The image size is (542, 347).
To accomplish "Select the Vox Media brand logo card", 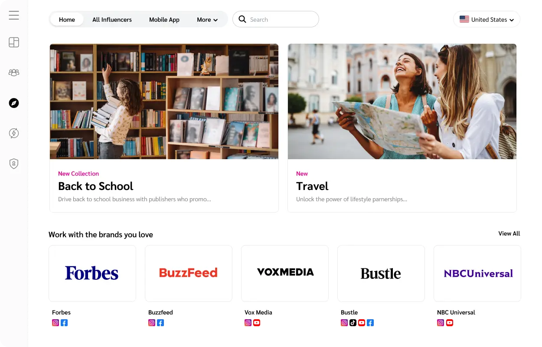I will [285, 273].
